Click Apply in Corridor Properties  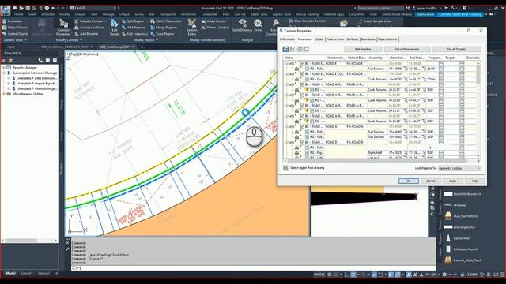point(452,181)
